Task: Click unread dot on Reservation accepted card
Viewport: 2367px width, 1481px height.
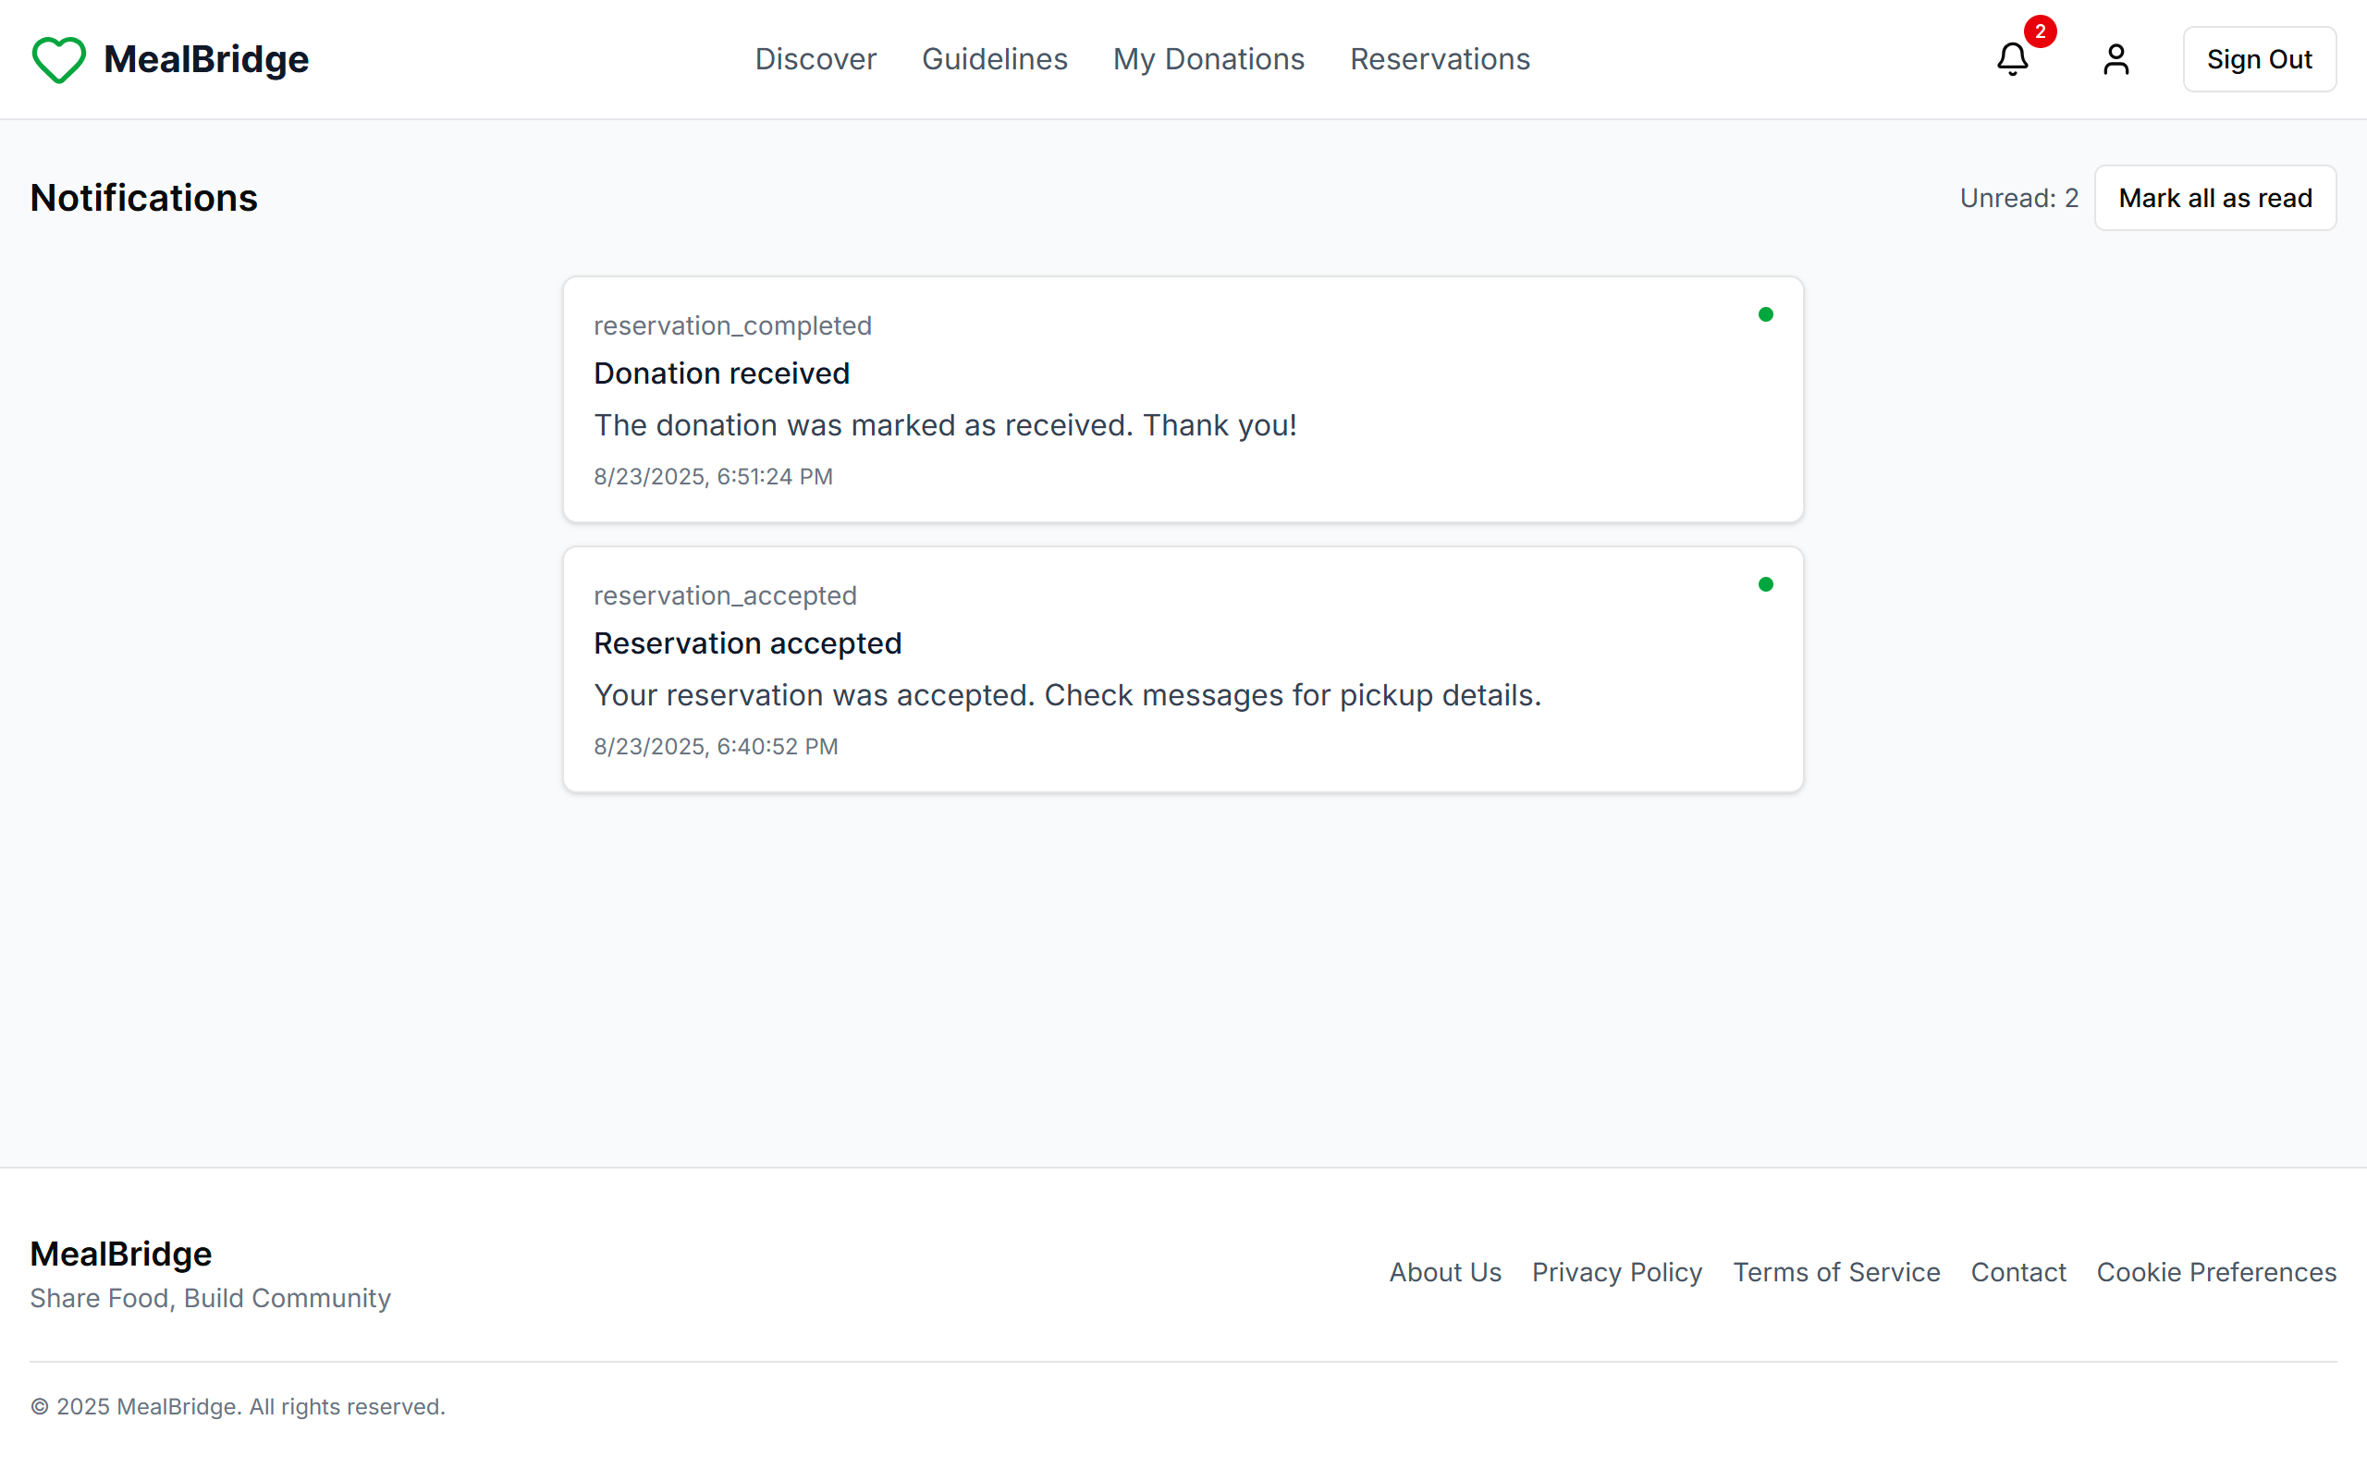Action: coord(1765,585)
